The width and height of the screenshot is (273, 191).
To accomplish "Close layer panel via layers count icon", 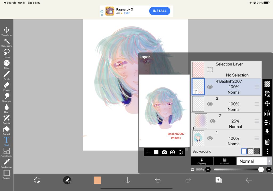I will [218, 180].
